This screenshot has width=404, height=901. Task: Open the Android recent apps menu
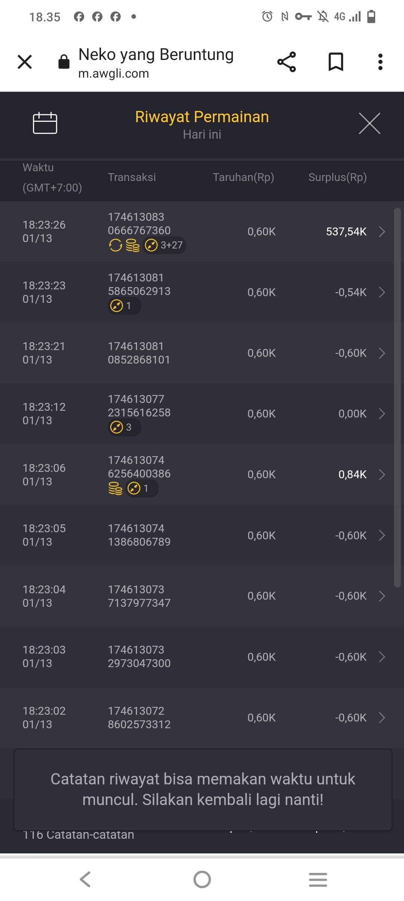(318, 879)
